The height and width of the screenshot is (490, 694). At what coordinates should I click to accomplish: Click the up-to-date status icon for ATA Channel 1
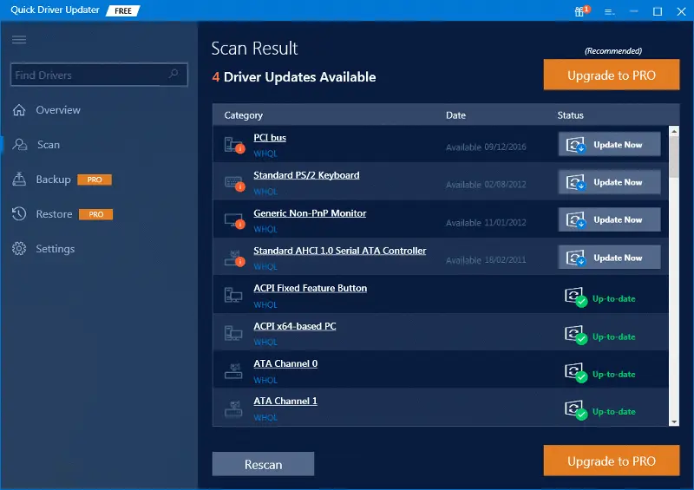click(x=576, y=410)
